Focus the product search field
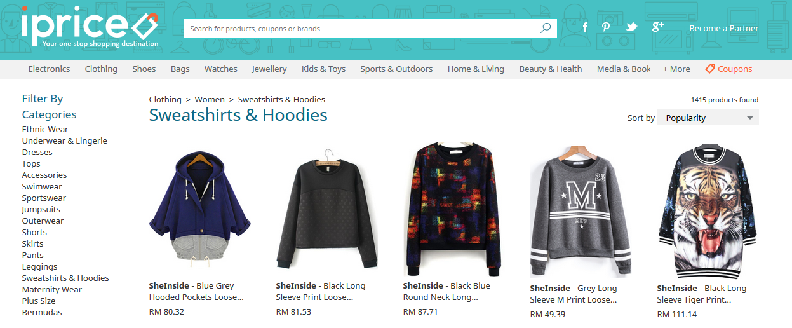 [x=362, y=29]
